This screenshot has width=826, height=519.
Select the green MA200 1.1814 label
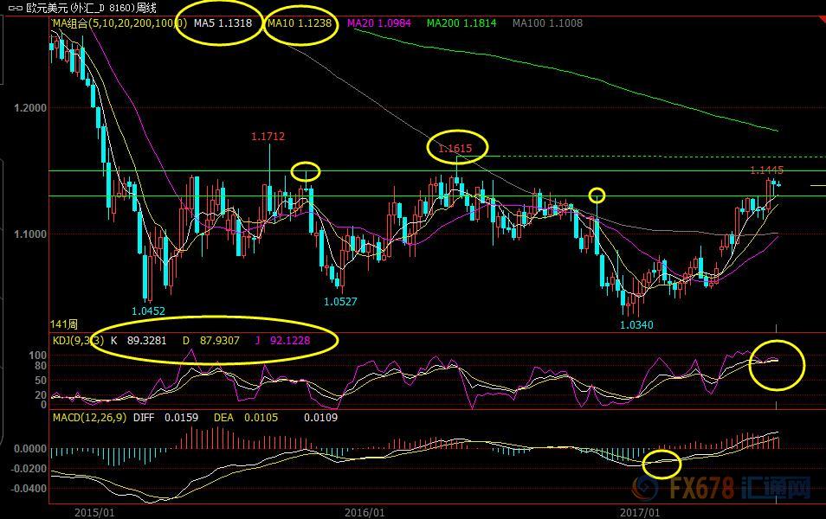pos(461,23)
